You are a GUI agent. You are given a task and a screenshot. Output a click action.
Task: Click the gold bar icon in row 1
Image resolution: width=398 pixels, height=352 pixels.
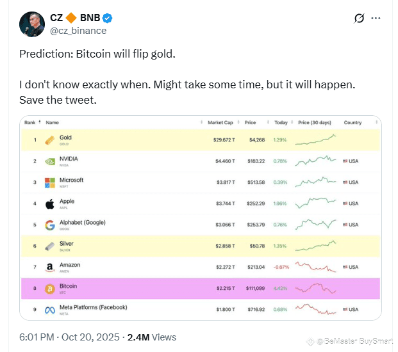pyautogui.click(x=49, y=140)
